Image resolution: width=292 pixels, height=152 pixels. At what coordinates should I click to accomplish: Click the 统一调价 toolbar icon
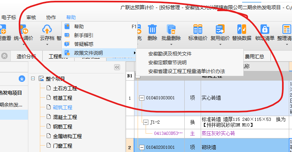point(24,29)
